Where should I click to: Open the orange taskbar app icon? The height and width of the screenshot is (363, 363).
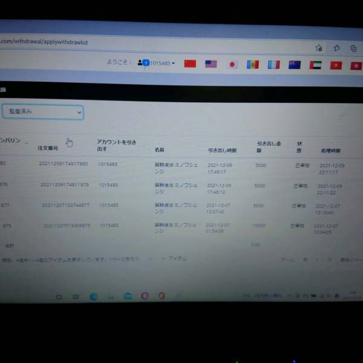point(162,295)
